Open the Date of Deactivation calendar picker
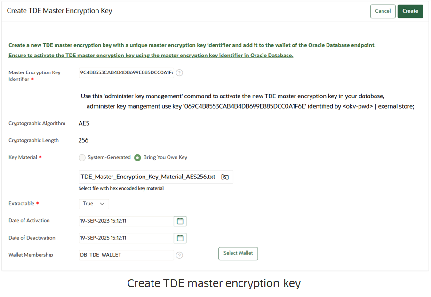 (x=180, y=238)
